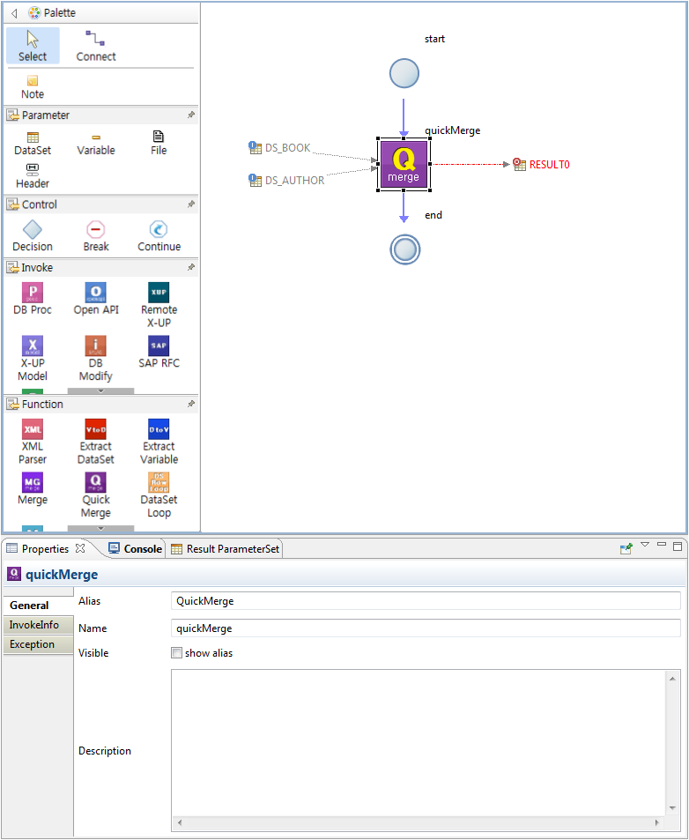Collapse the Function palette section

[42, 405]
